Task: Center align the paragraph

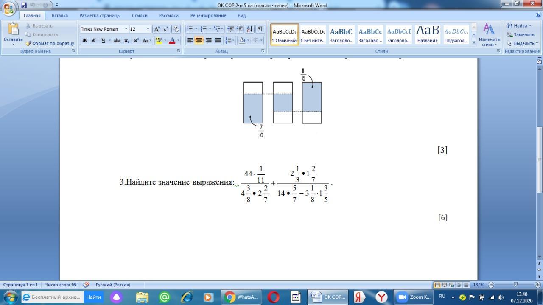Action: (x=199, y=41)
